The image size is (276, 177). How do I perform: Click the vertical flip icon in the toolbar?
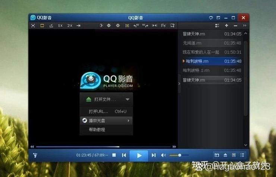[163, 26]
